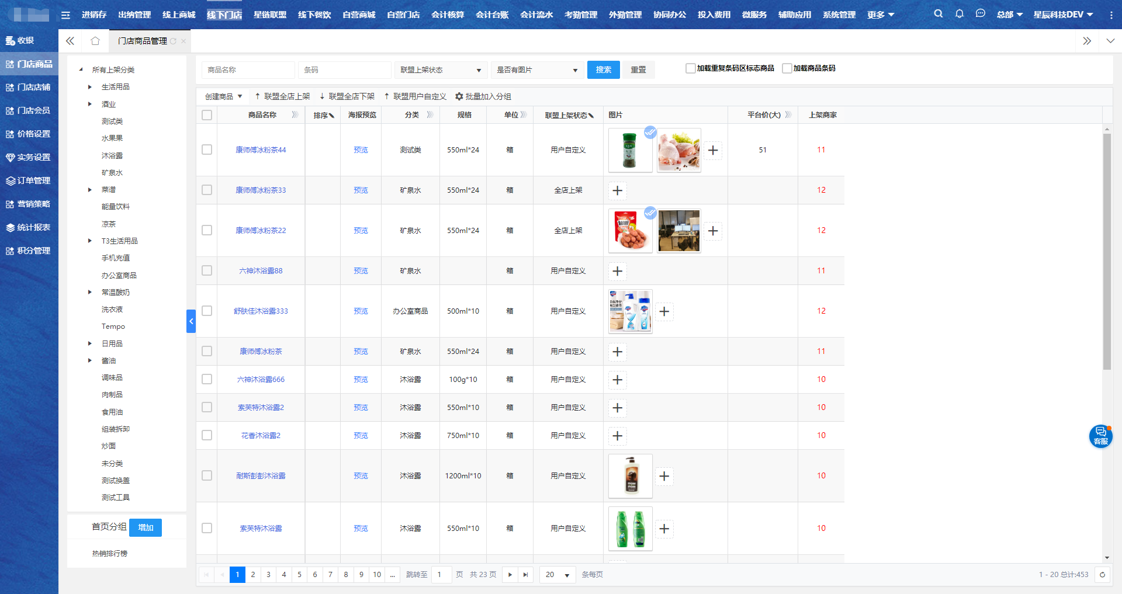The width and height of the screenshot is (1122, 594).
Task: Open the 是否有图片 dropdown filter
Action: click(x=537, y=70)
